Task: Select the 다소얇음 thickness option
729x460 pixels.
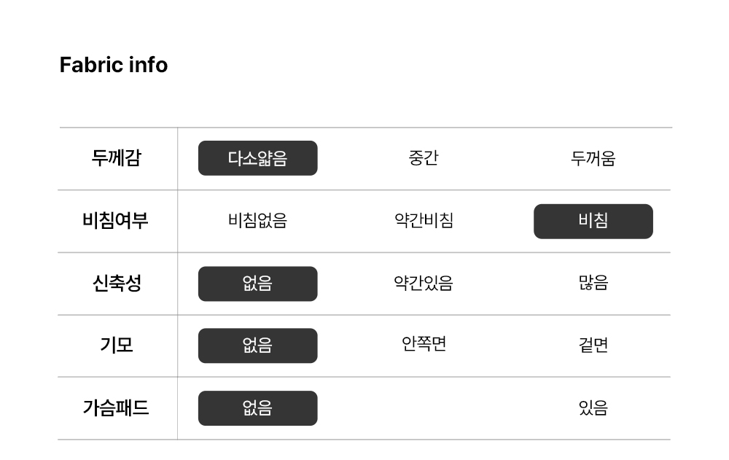Action: click(x=257, y=158)
